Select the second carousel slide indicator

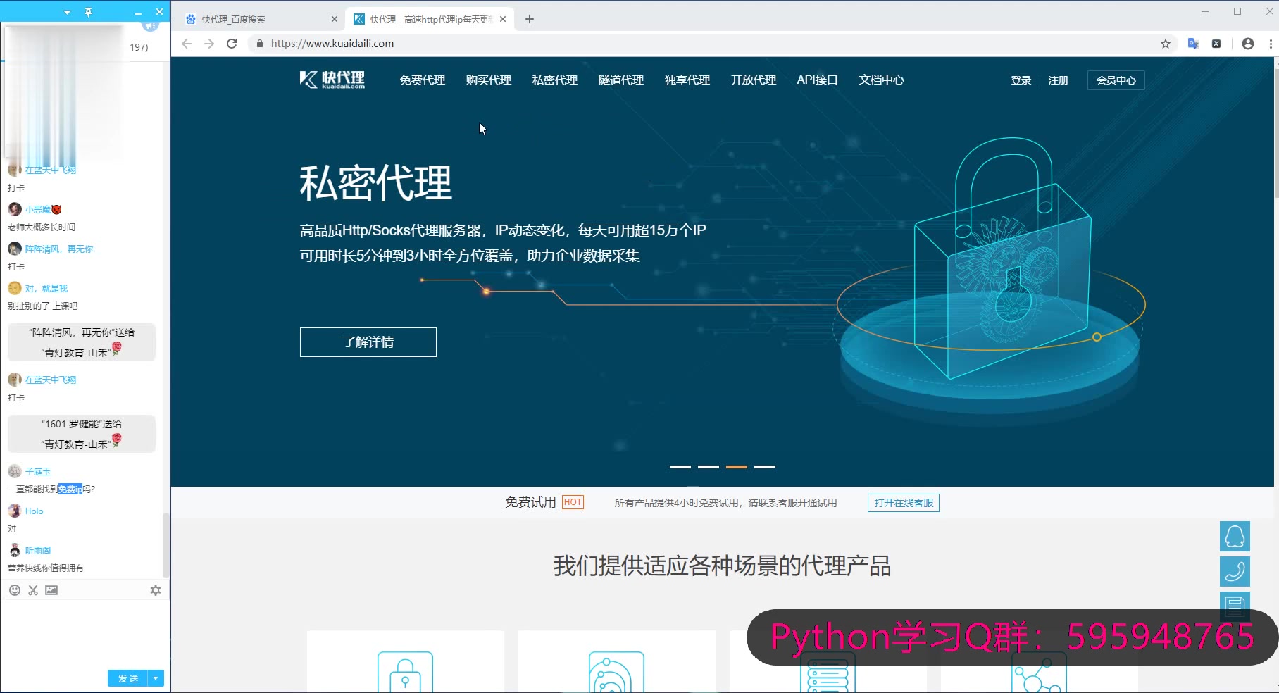coord(709,466)
